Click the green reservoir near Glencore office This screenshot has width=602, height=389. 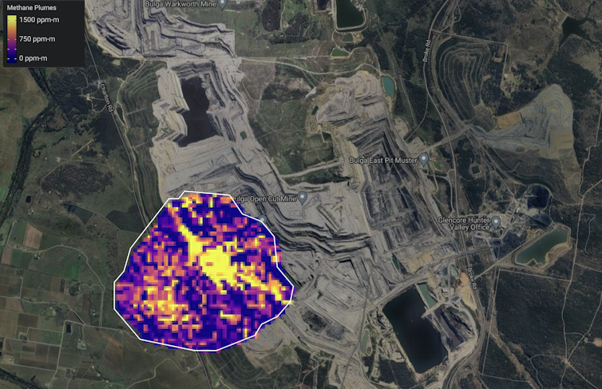tap(543, 247)
